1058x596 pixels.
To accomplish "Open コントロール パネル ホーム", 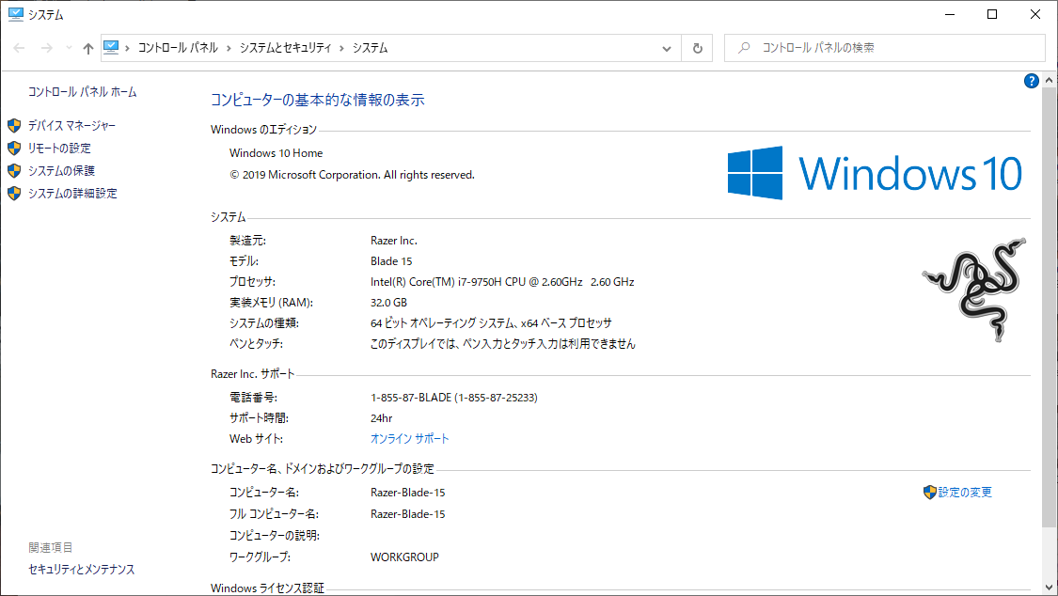I will tap(83, 92).
